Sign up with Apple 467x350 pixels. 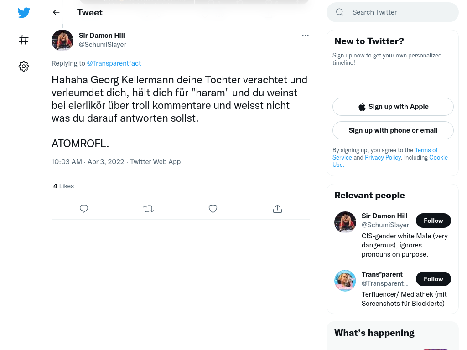pos(393,107)
